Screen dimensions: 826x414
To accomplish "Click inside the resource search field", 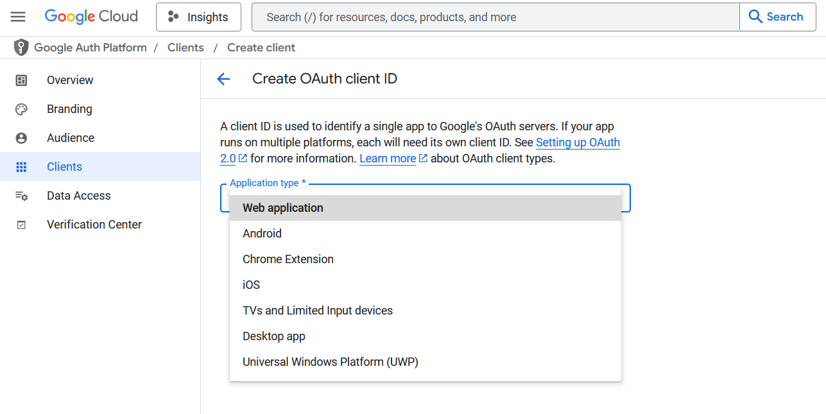I will pyautogui.click(x=494, y=17).
